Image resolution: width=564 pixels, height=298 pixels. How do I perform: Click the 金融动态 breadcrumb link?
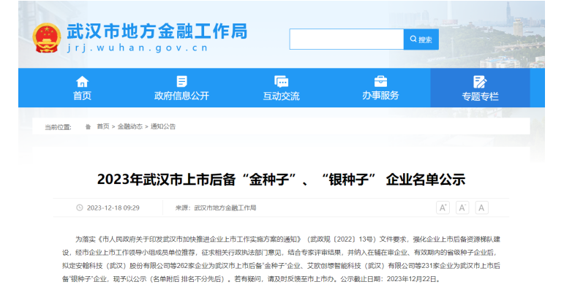(x=129, y=126)
